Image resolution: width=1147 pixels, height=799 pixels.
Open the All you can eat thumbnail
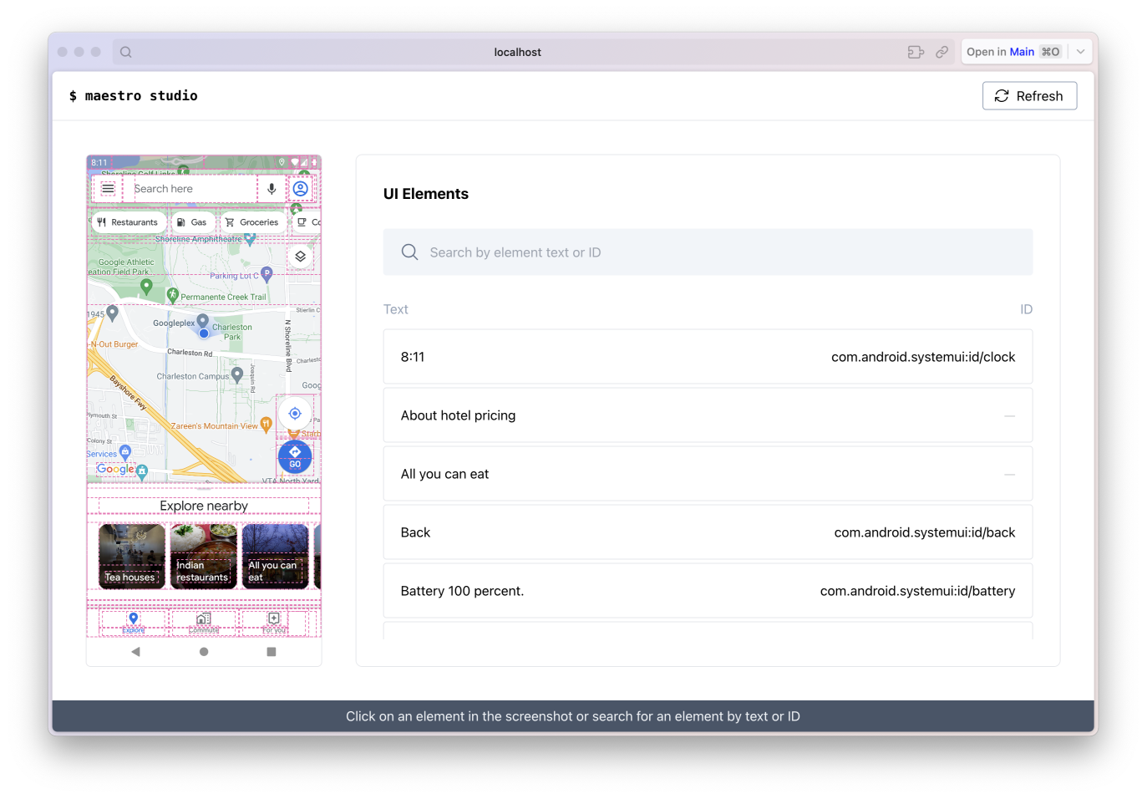(275, 557)
